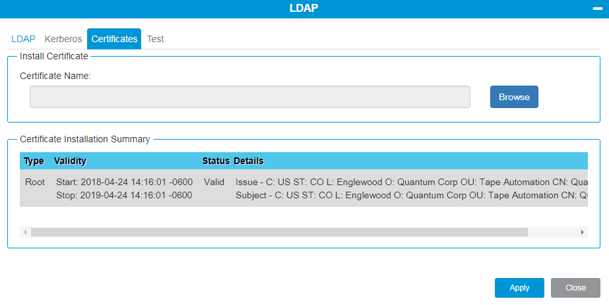Click the Validity column header
Viewport: 609px width, 305px height.
point(70,161)
